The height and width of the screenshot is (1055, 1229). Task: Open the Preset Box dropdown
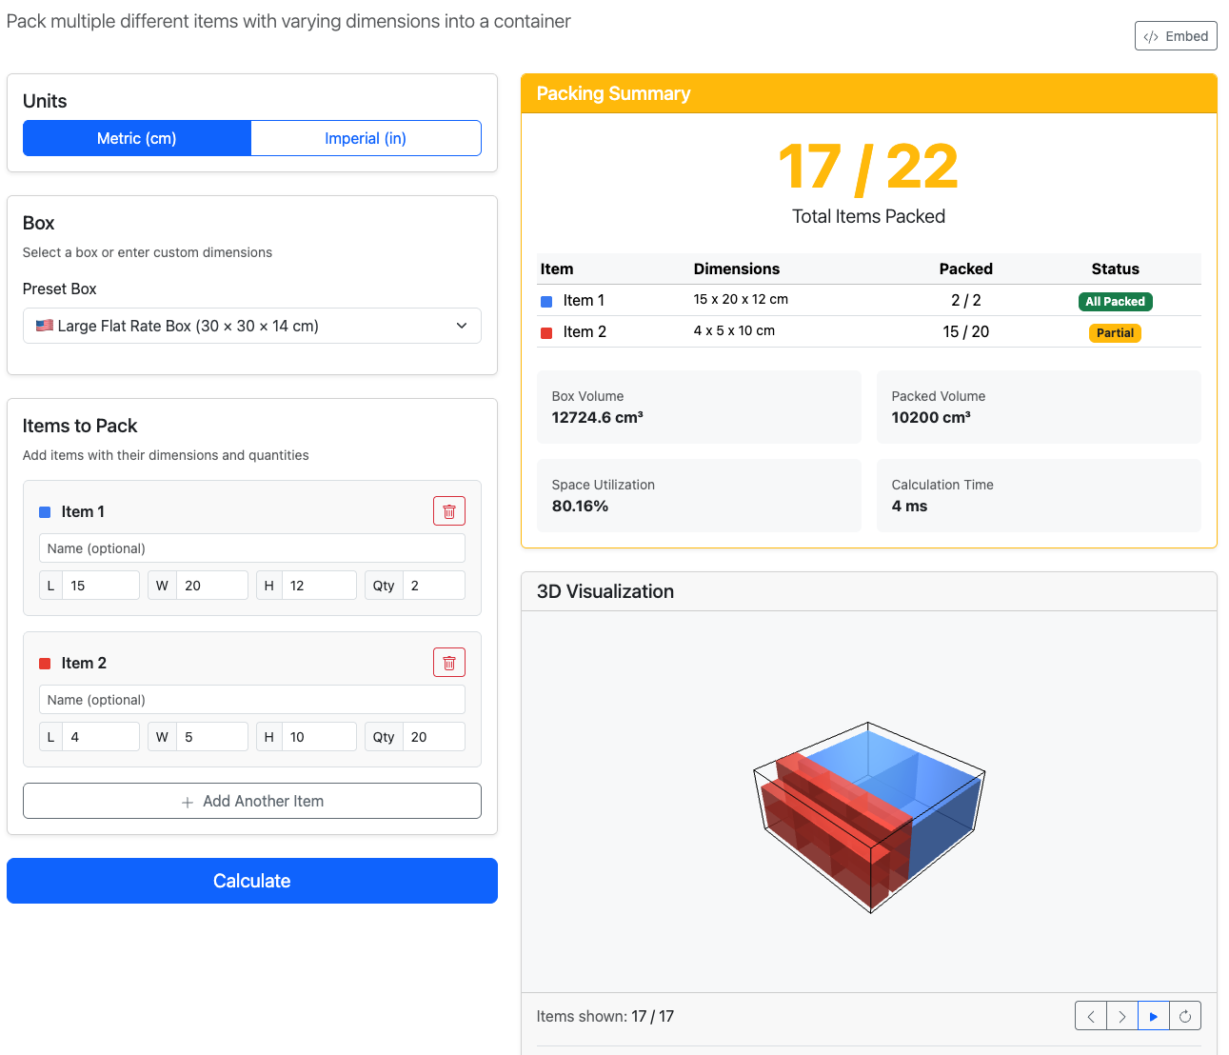click(251, 326)
